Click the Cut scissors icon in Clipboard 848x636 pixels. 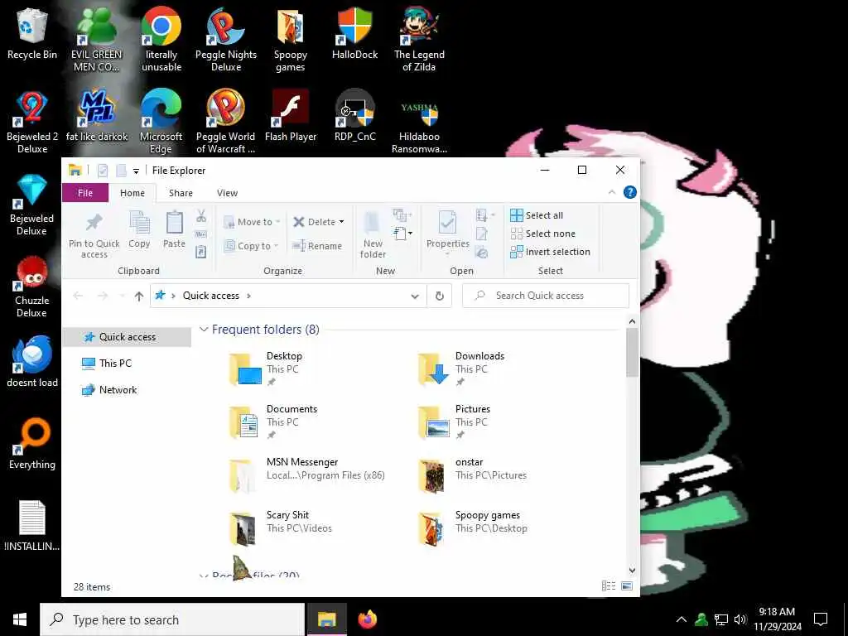pos(201,216)
